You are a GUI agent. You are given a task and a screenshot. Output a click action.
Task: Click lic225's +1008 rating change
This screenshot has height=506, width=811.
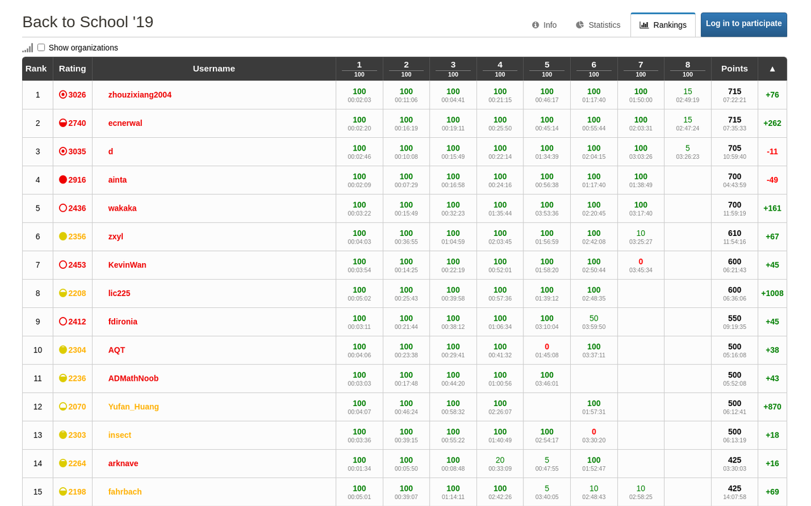[x=772, y=293]
